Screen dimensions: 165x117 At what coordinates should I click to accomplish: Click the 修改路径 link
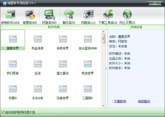click(x=144, y=101)
